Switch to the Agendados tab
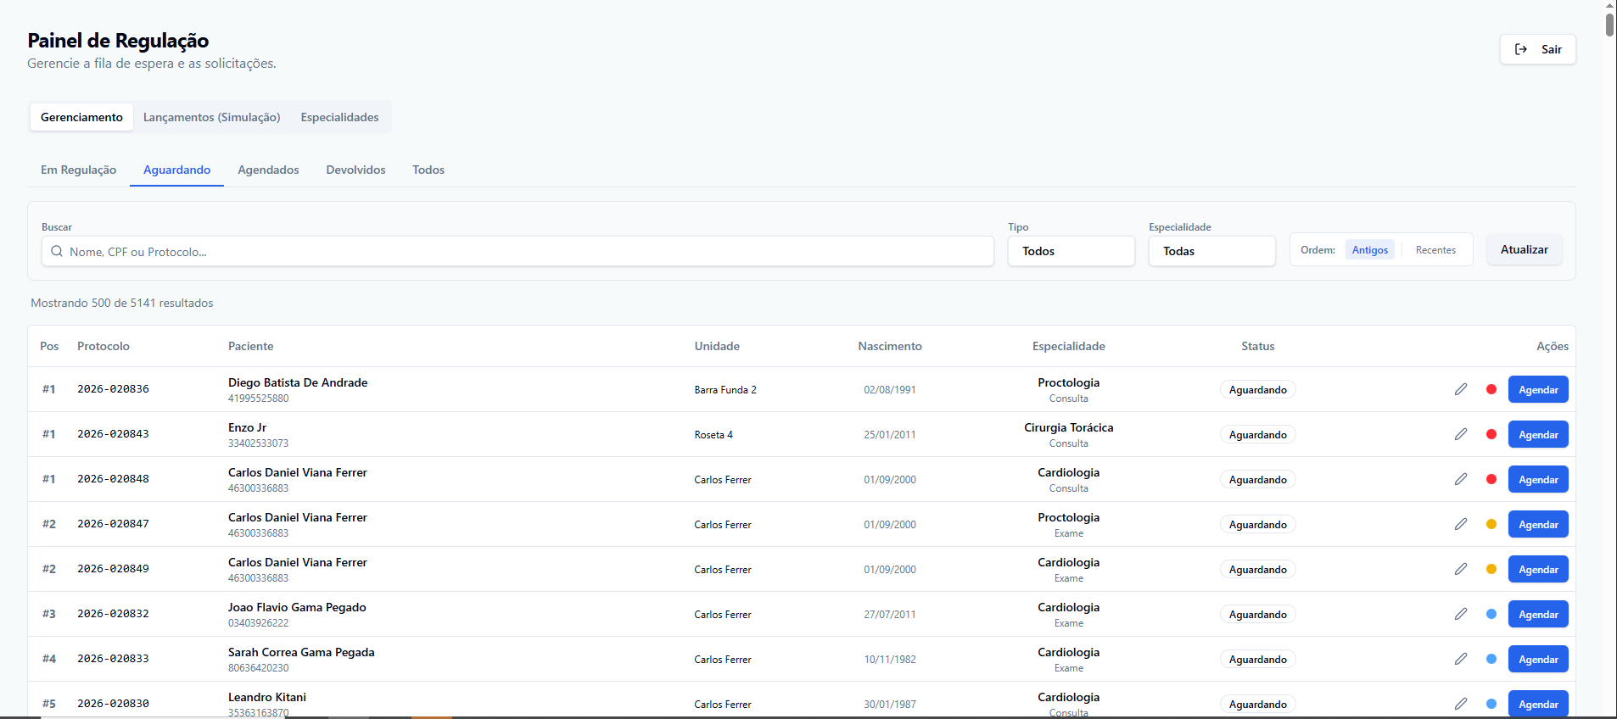The height and width of the screenshot is (719, 1617). coord(268,170)
